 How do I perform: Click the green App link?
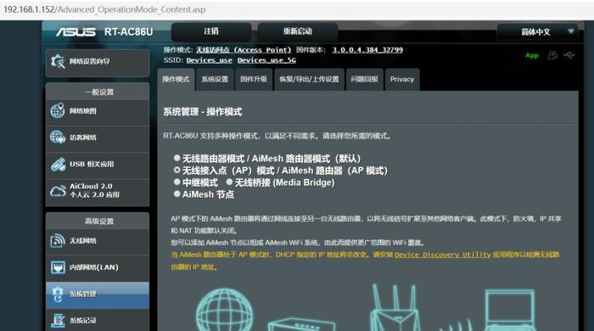click(x=532, y=55)
